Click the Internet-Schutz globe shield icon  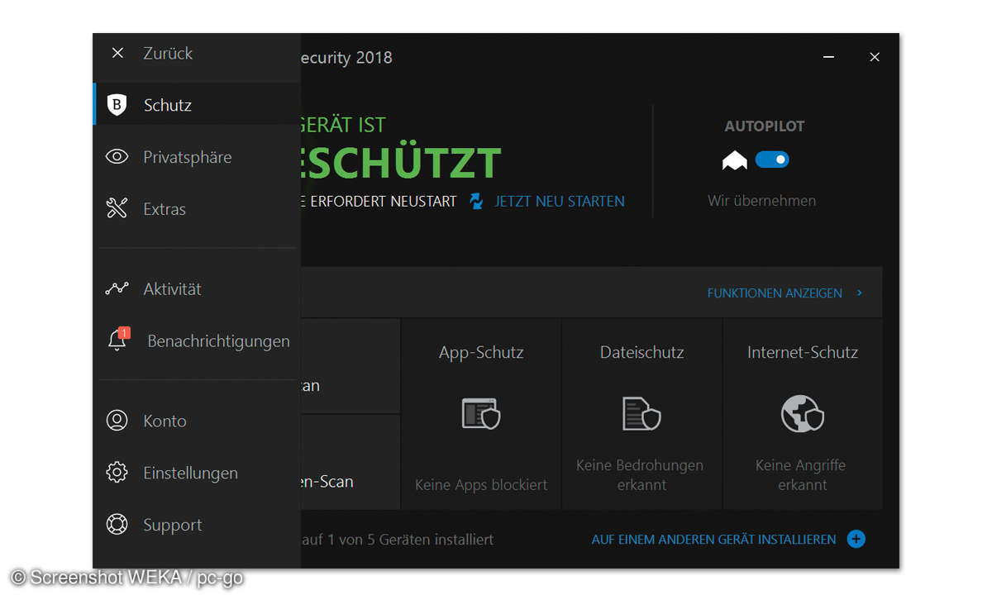802,414
